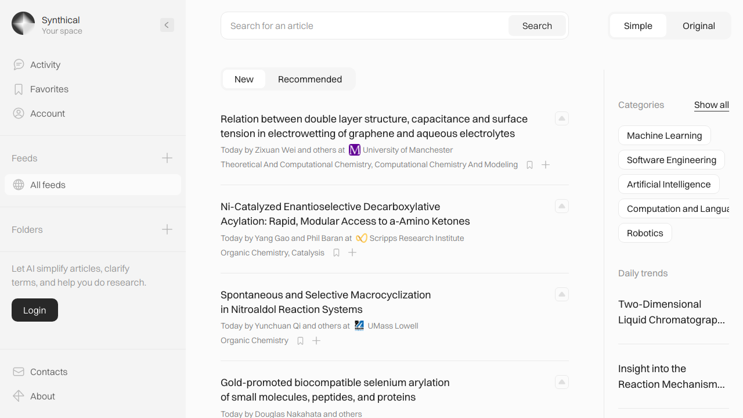
Task: Click Organic Chemistry, Catalysis tags
Action: [272, 253]
